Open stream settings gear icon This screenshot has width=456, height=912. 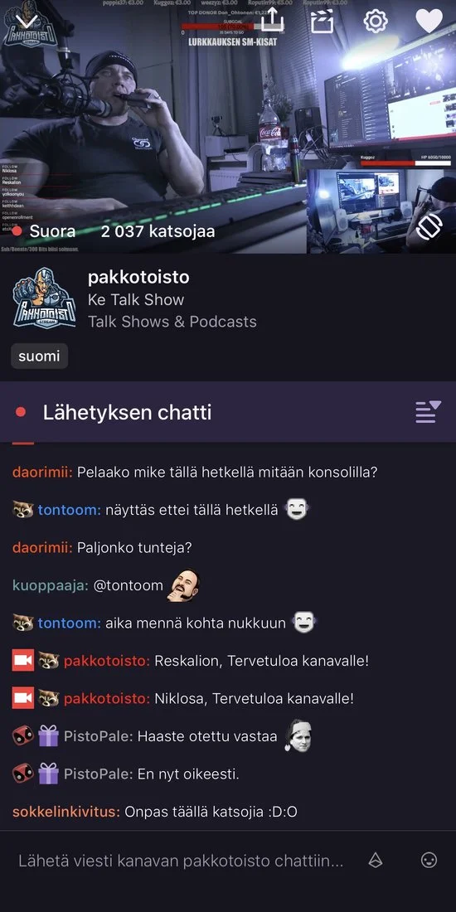(x=376, y=22)
